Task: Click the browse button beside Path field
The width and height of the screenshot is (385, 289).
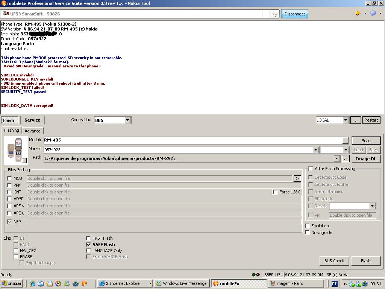Action: [346, 159]
